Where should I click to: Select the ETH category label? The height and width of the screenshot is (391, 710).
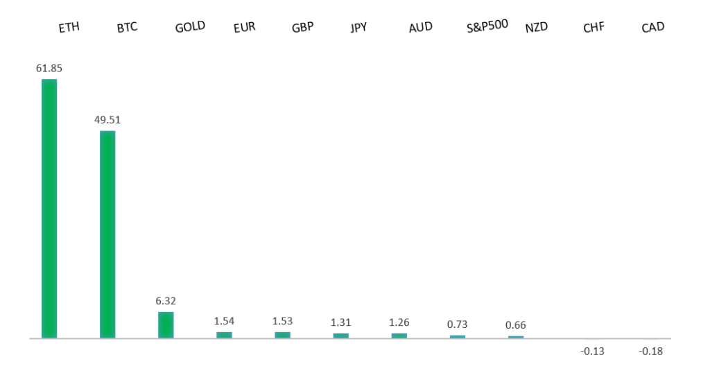(69, 28)
